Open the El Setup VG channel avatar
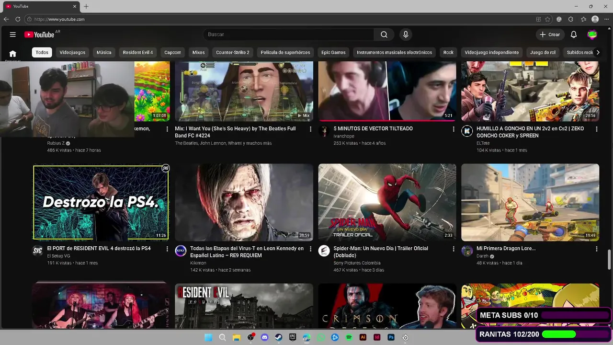The width and height of the screenshot is (613, 345). 38,251
